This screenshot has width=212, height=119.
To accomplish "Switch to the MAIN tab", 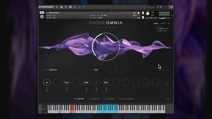I will pyautogui.click(x=156, y=23).
